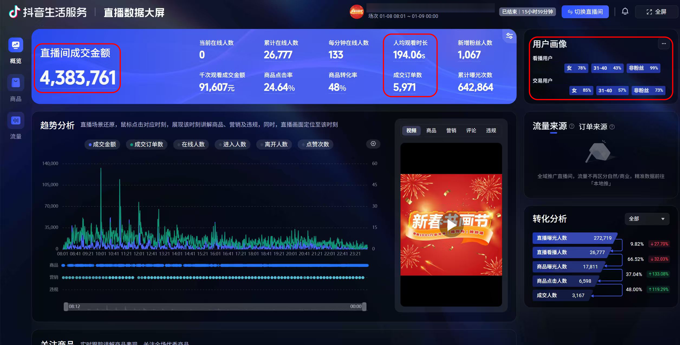Screen dimensions: 680x345
Task: Click the livestream account avatar
Action: [357, 12]
